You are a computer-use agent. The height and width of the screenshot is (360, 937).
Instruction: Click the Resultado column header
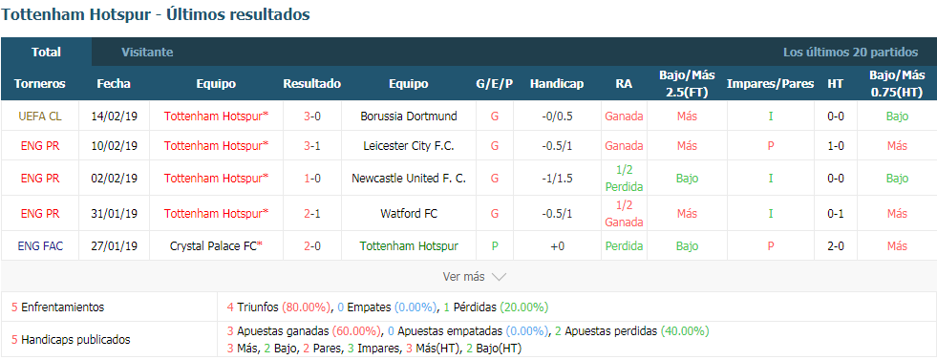pos(312,84)
